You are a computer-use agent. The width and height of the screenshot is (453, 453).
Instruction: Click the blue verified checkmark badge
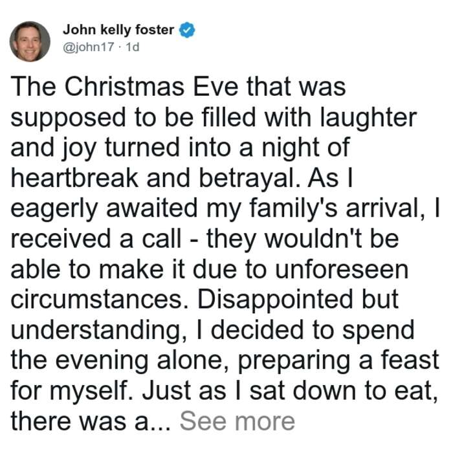point(187,30)
